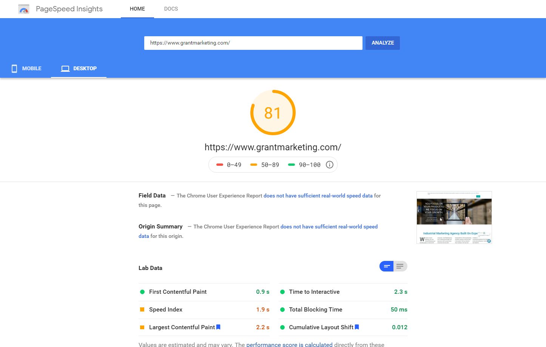Click the desktop laptop icon
Image resolution: width=546 pixels, height=347 pixels.
(65, 68)
